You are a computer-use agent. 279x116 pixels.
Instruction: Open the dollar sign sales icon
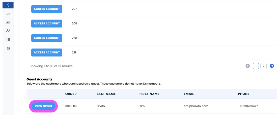click(8, 5)
